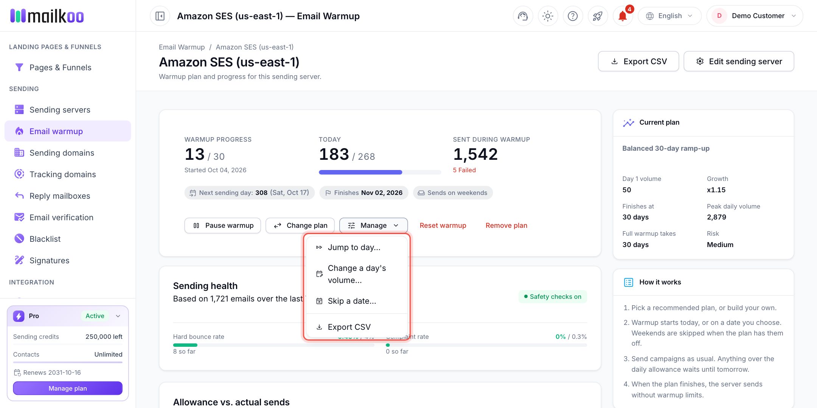Click the mailkoo logo
This screenshot has width=817, height=408.
coord(47,16)
